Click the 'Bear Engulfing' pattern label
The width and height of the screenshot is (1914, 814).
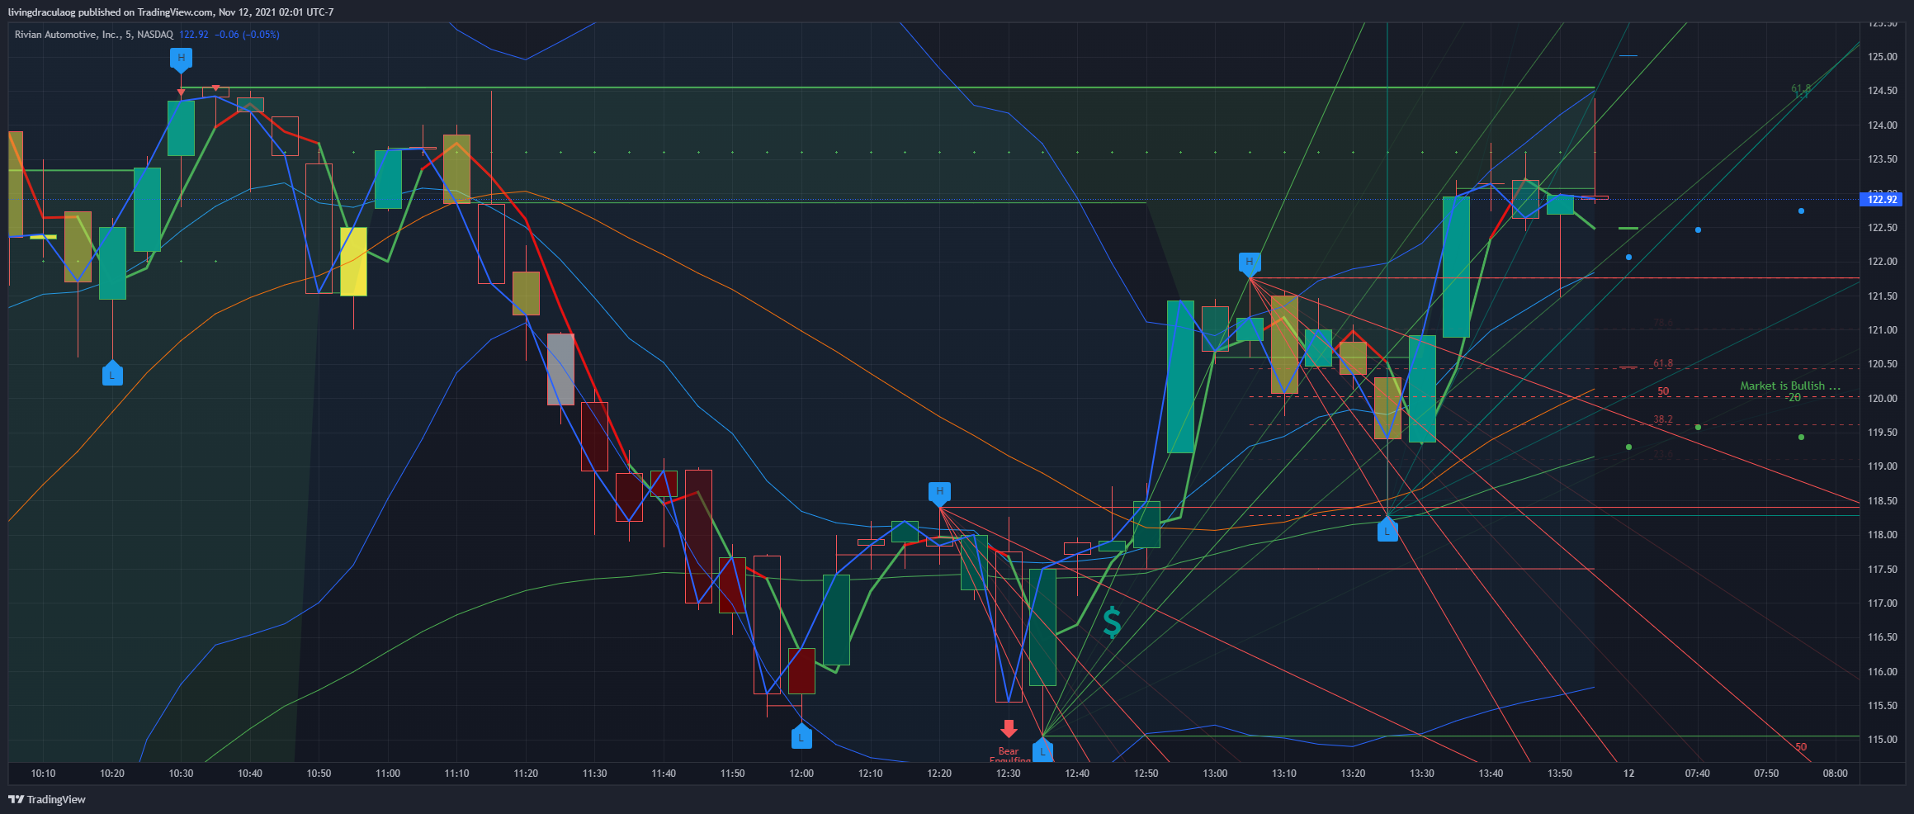click(x=1009, y=755)
